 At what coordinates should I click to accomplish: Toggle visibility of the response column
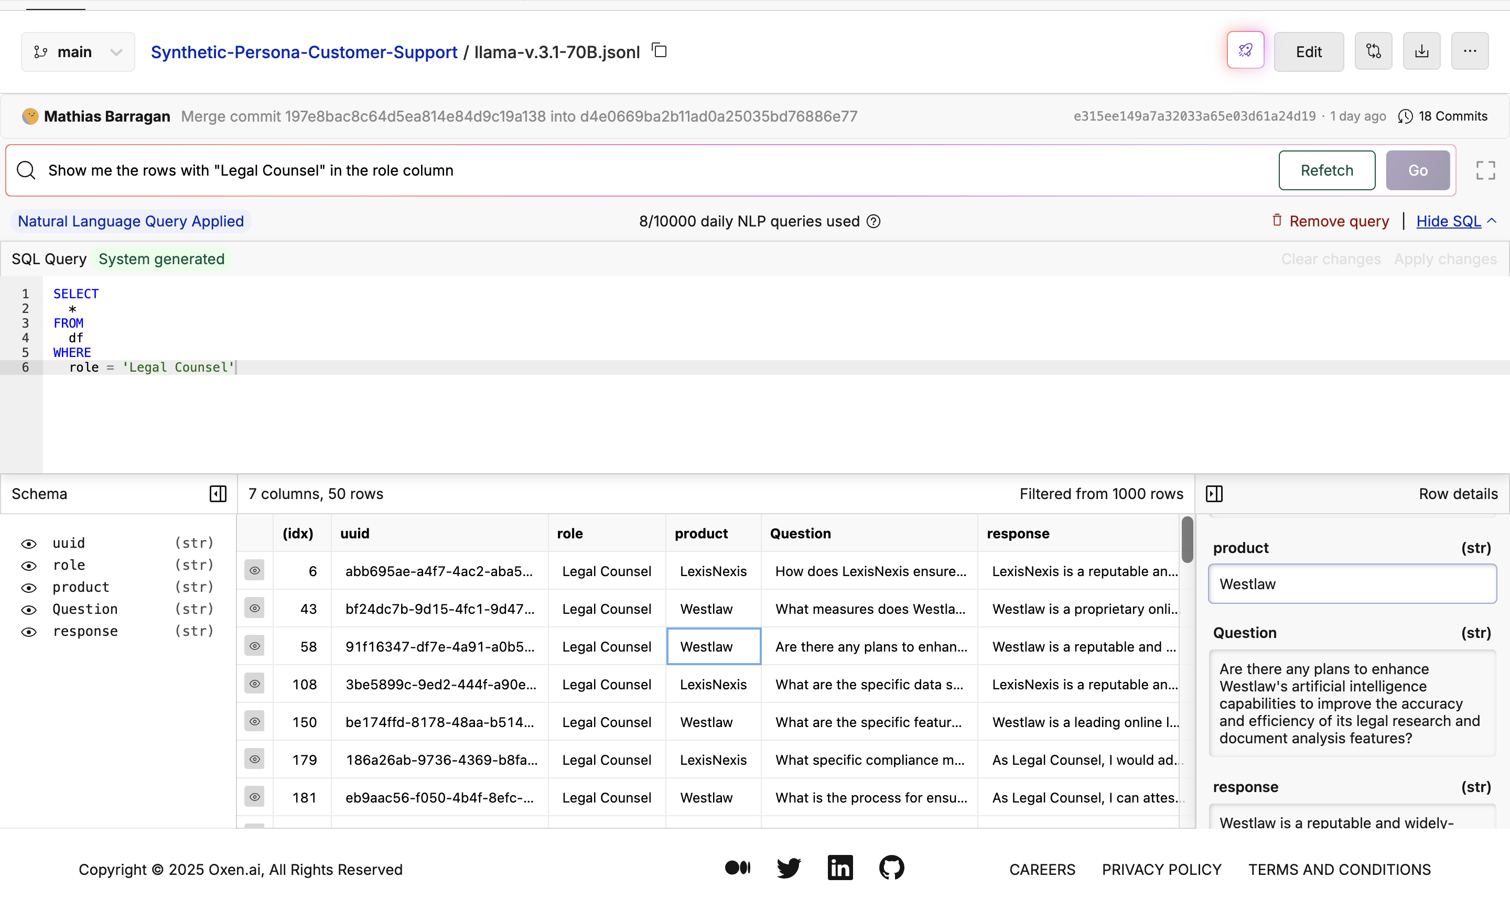(x=29, y=632)
